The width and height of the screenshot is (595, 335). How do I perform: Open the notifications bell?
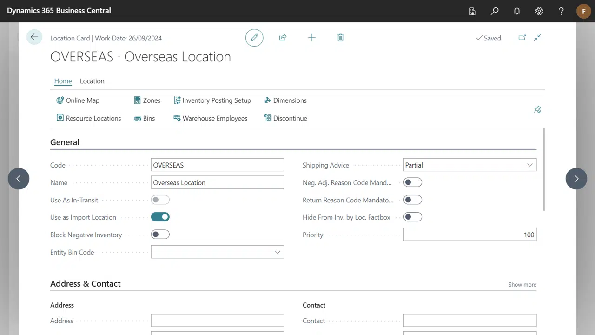(x=517, y=11)
